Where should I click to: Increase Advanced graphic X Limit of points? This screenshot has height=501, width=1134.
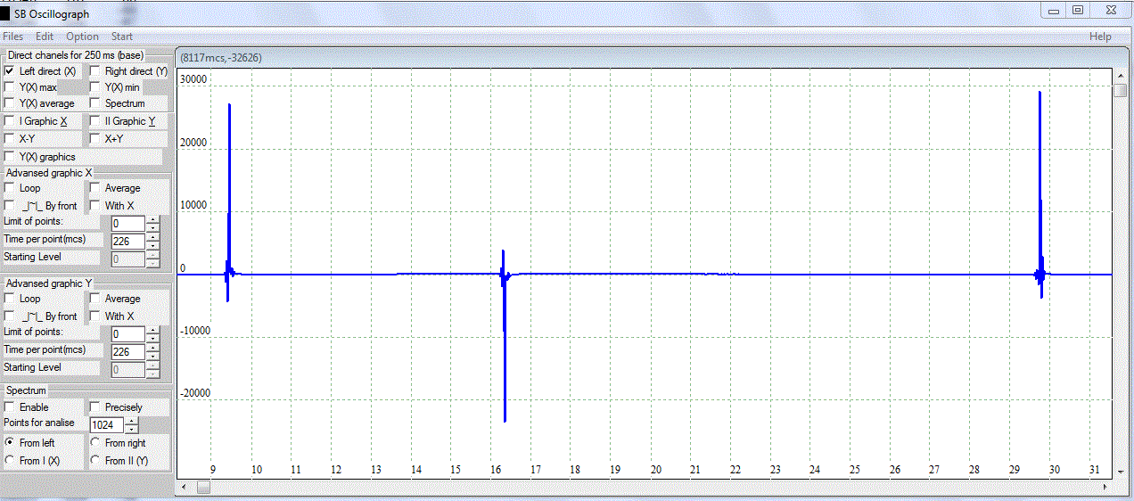click(153, 219)
